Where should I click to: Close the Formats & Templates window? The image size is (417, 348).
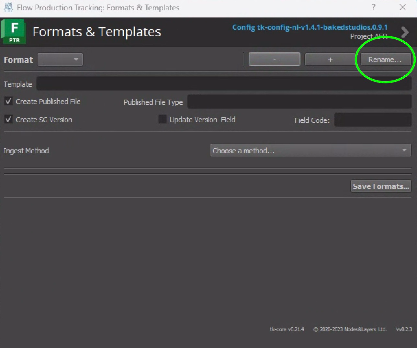[x=402, y=7]
